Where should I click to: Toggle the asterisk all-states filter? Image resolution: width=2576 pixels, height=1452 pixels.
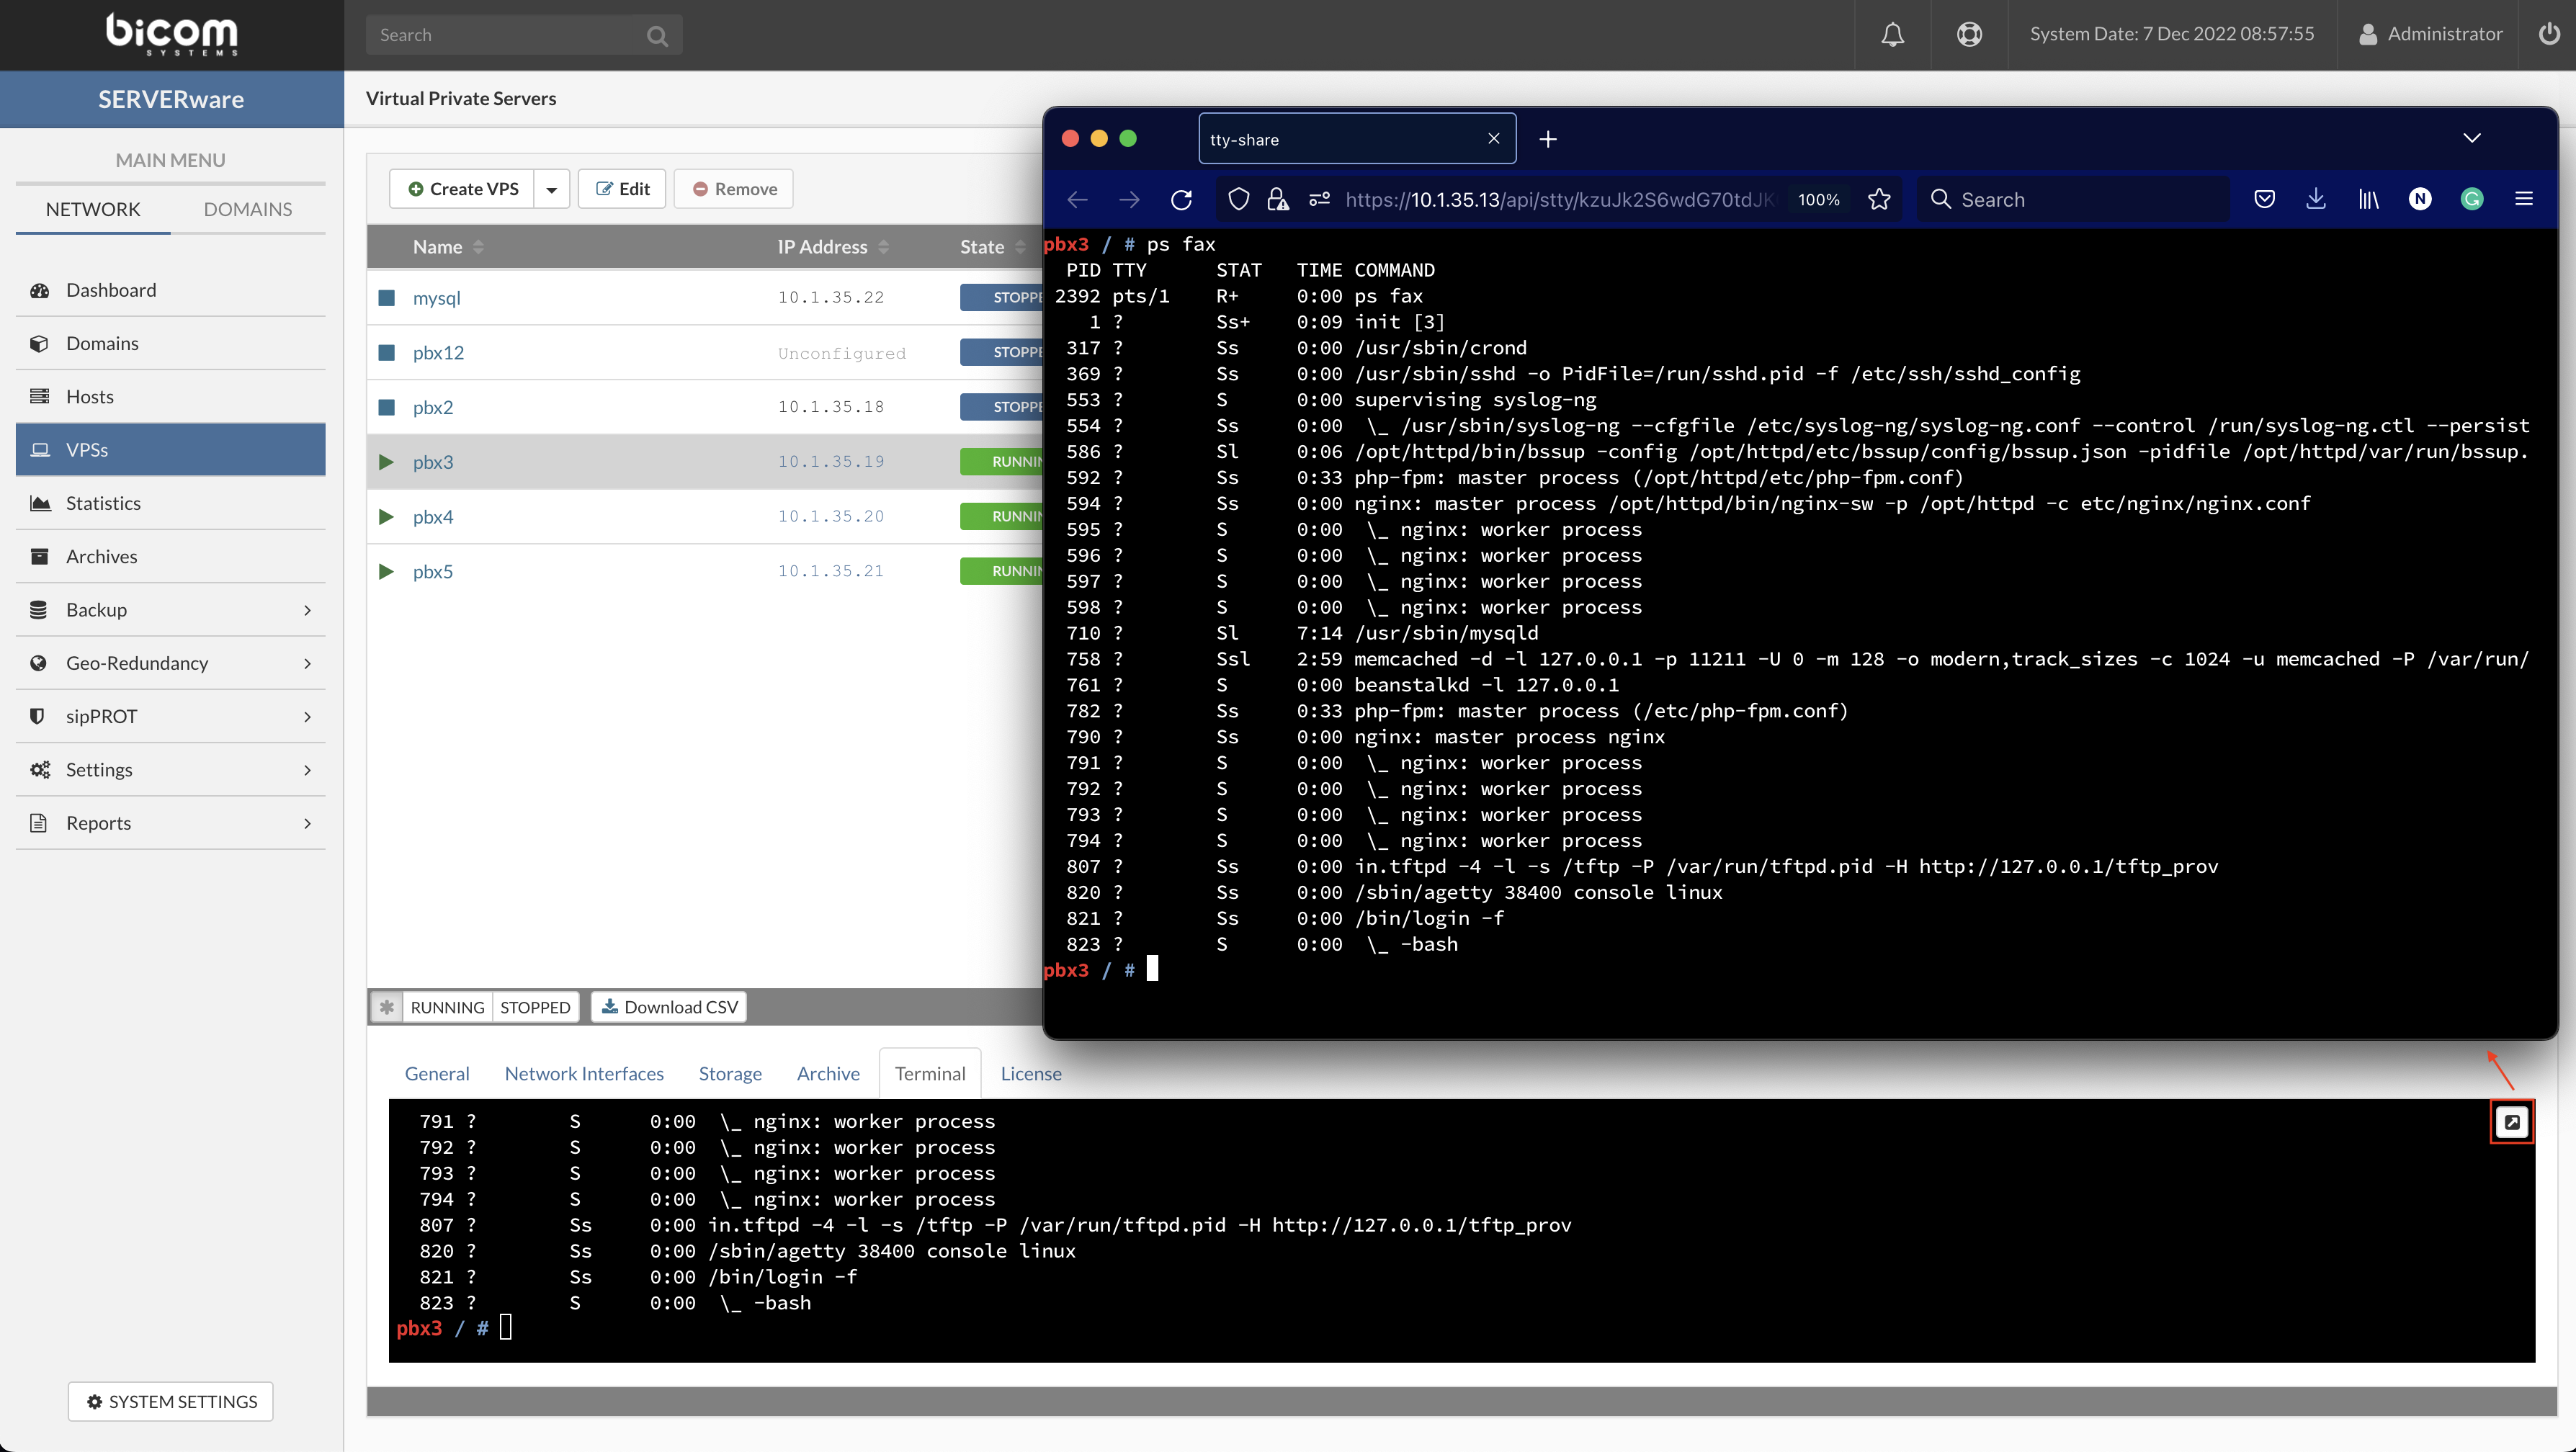pos(387,1007)
